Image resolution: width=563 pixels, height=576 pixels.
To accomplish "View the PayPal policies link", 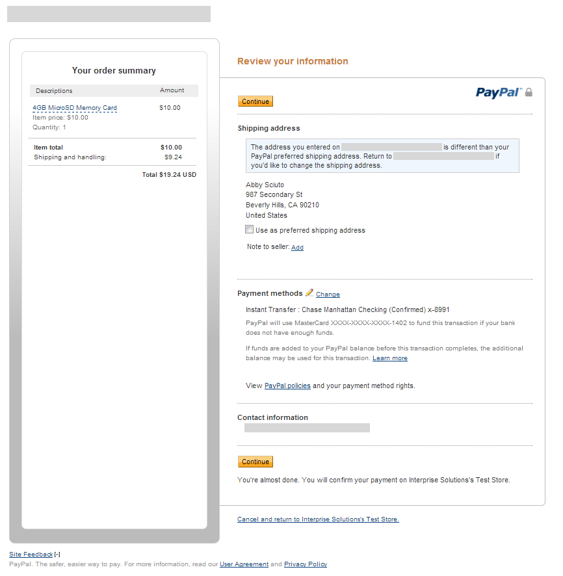I will pos(287,386).
